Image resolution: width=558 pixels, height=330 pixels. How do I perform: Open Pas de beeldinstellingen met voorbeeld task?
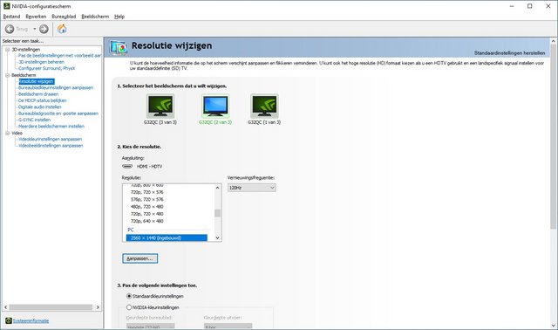point(60,56)
